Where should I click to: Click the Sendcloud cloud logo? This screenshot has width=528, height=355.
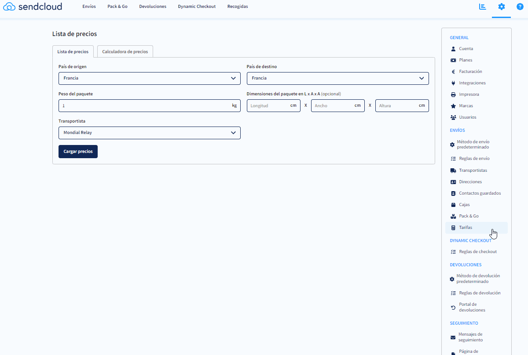[x=10, y=7]
